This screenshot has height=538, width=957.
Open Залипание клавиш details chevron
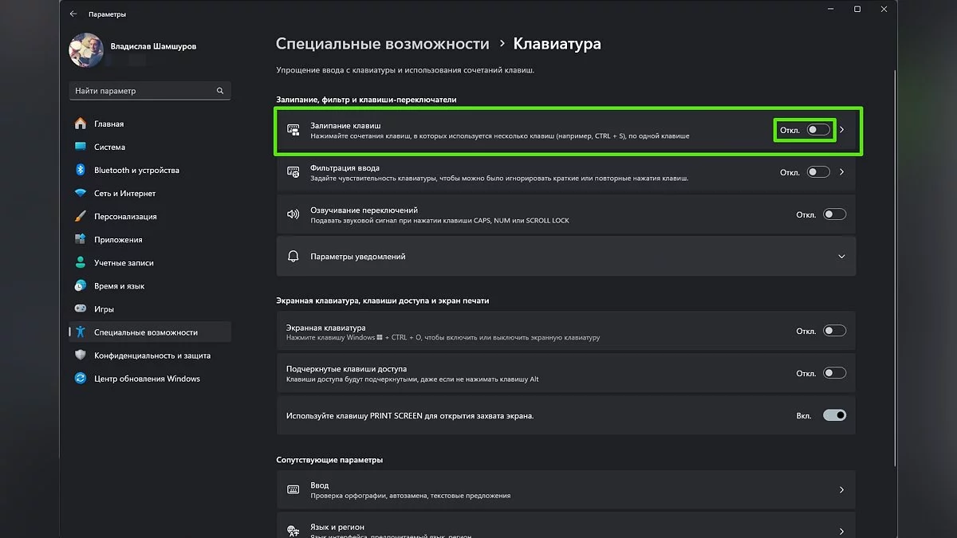(x=842, y=130)
